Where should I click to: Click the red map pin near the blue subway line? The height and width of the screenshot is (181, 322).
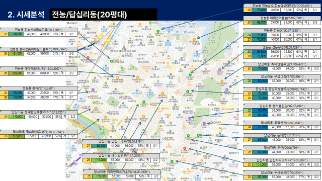[88, 58]
